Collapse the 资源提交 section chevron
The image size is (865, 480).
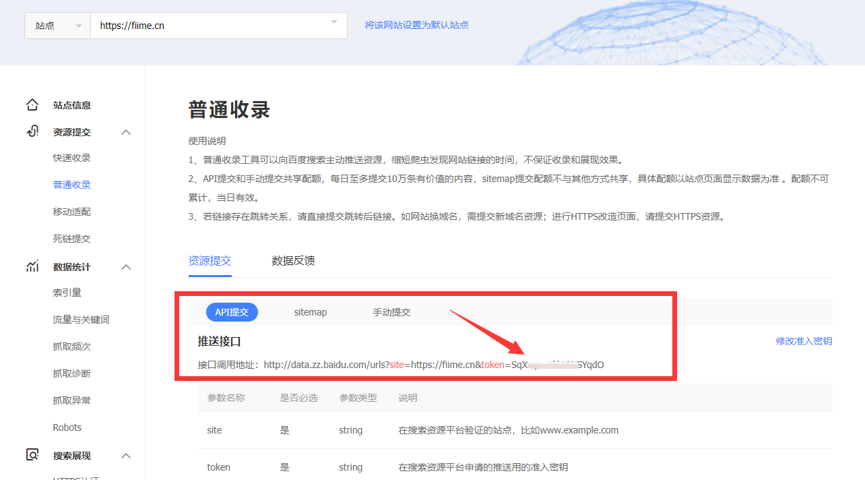click(x=126, y=132)
